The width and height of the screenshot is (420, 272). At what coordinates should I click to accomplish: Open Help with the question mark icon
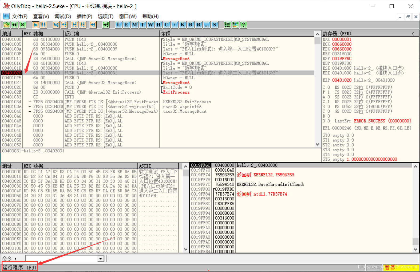(243, 25)
